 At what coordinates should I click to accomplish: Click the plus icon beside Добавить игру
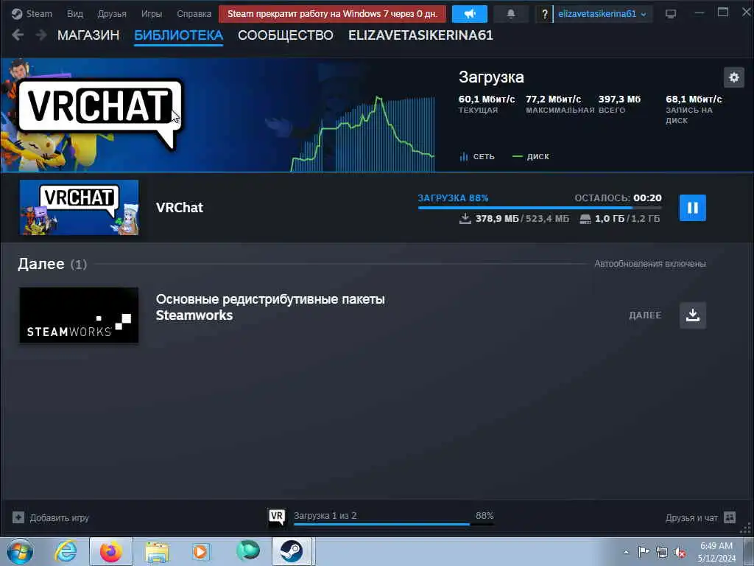18,517
